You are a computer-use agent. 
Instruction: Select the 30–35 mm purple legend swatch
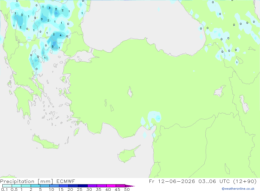pos(92,186)
